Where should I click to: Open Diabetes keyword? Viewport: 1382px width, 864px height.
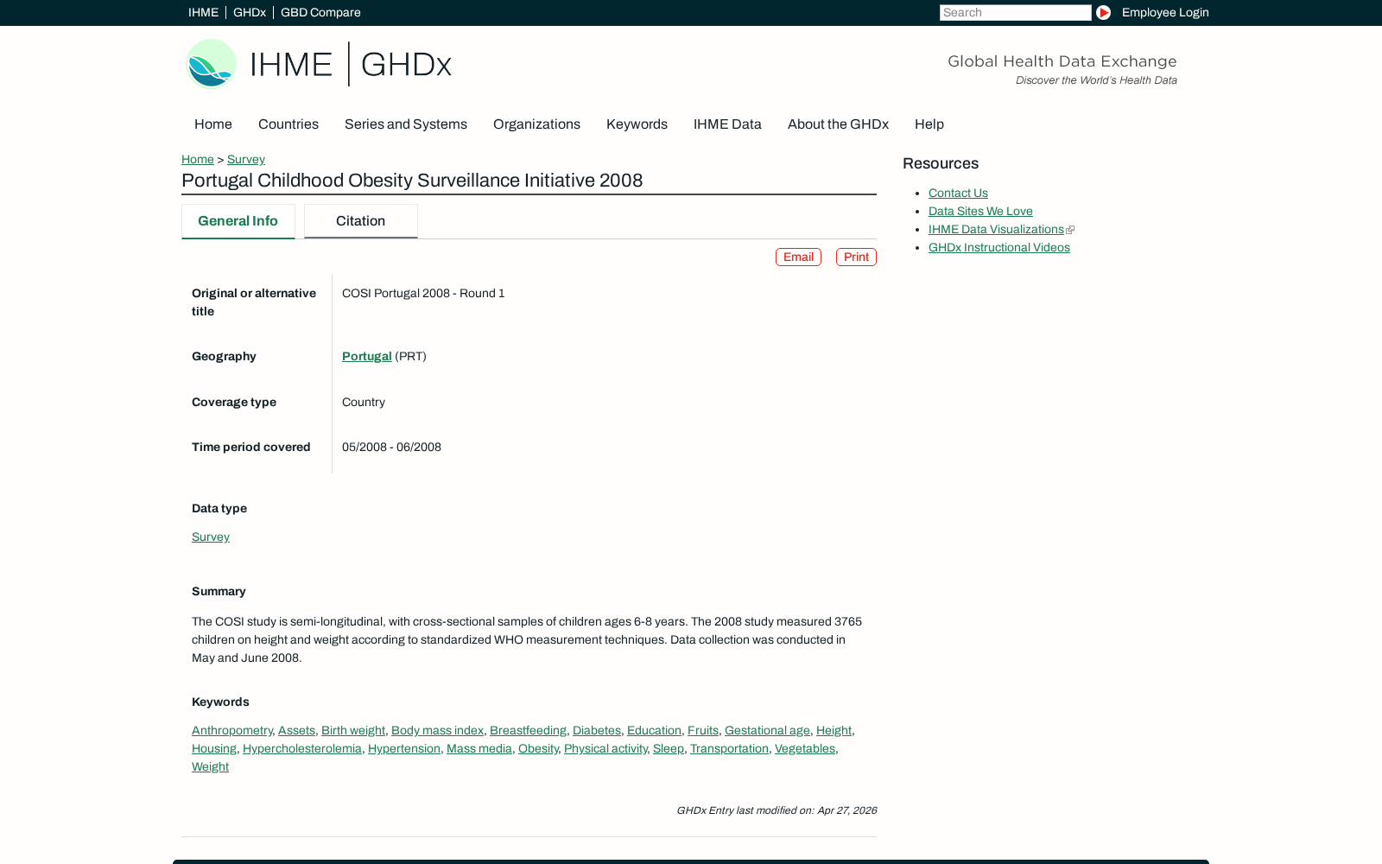[597, 730]
